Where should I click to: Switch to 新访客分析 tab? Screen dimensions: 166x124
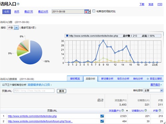pyautogui.click(x=107, y=79)
